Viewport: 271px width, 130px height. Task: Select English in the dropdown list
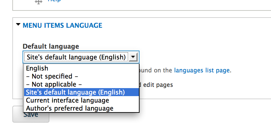81,68
